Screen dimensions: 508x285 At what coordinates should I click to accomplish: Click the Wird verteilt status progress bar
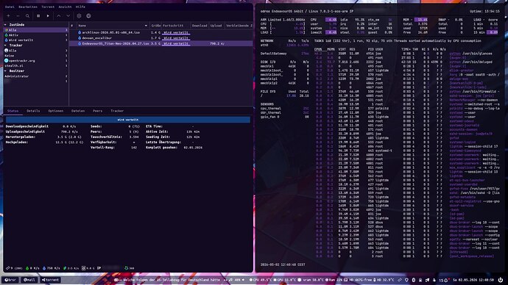tap(128, 120)
